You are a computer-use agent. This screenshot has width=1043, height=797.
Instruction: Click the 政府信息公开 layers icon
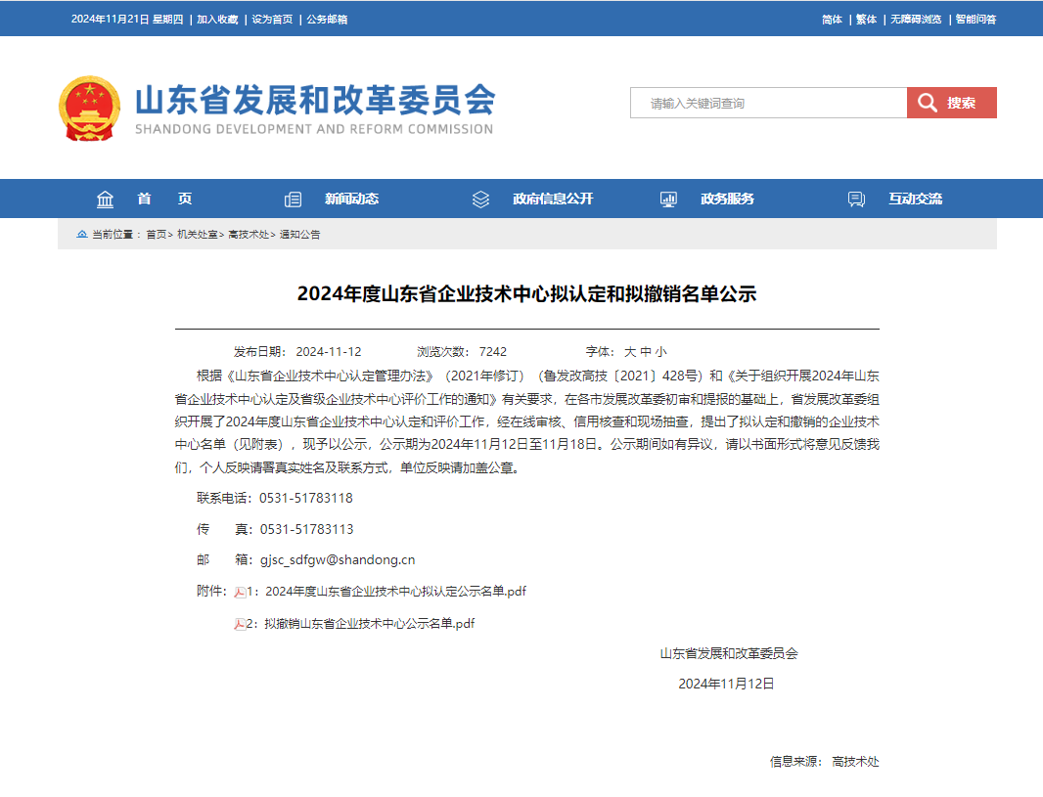pos(480,199)
